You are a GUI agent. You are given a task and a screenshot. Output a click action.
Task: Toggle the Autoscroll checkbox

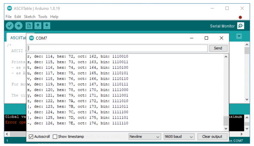point(31,137)
